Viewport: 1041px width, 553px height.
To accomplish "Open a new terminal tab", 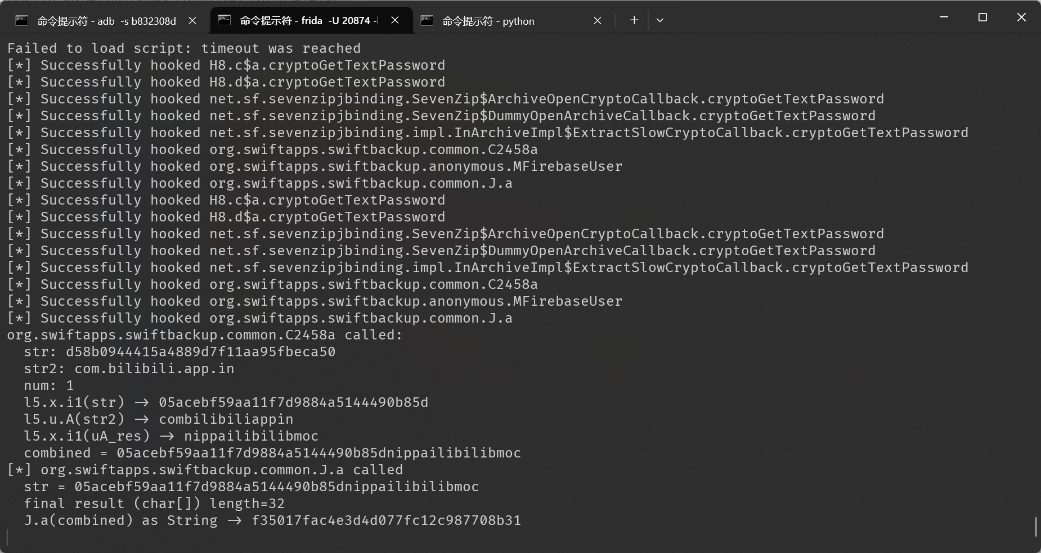I will pyautogui.click(x=634, y=20).
